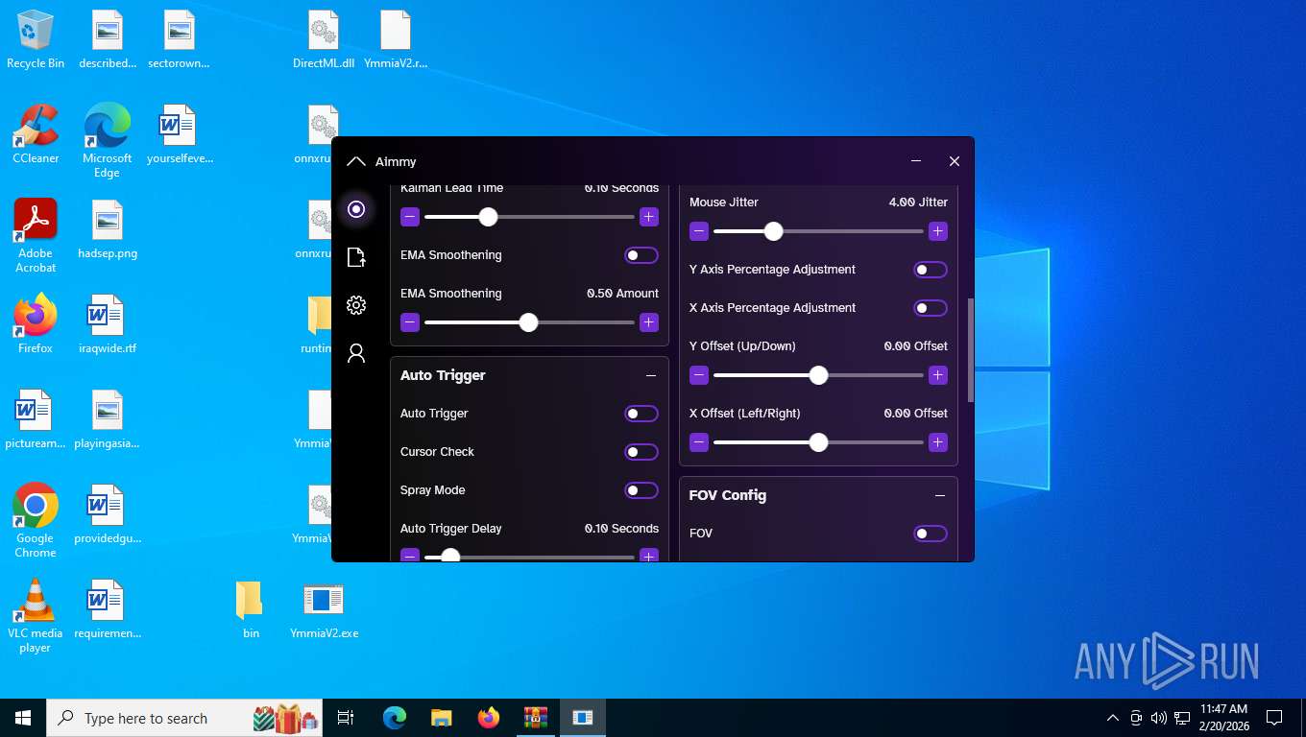Collapse the Auto Trigger section
This screenshot has height=737, width=1306.
[651, 375]
